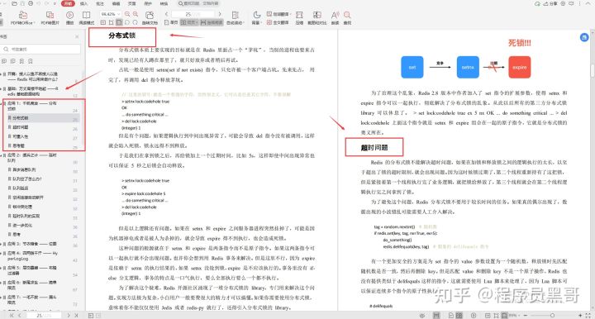Open the zoom percentage dropdown
595x319 pixels.
click(119, 14)
